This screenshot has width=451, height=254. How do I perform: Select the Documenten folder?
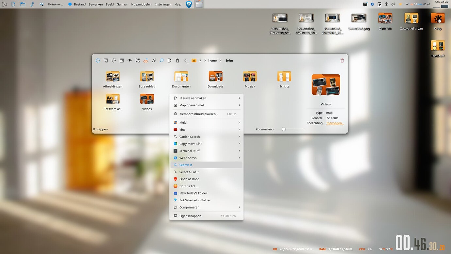[181, 80]
